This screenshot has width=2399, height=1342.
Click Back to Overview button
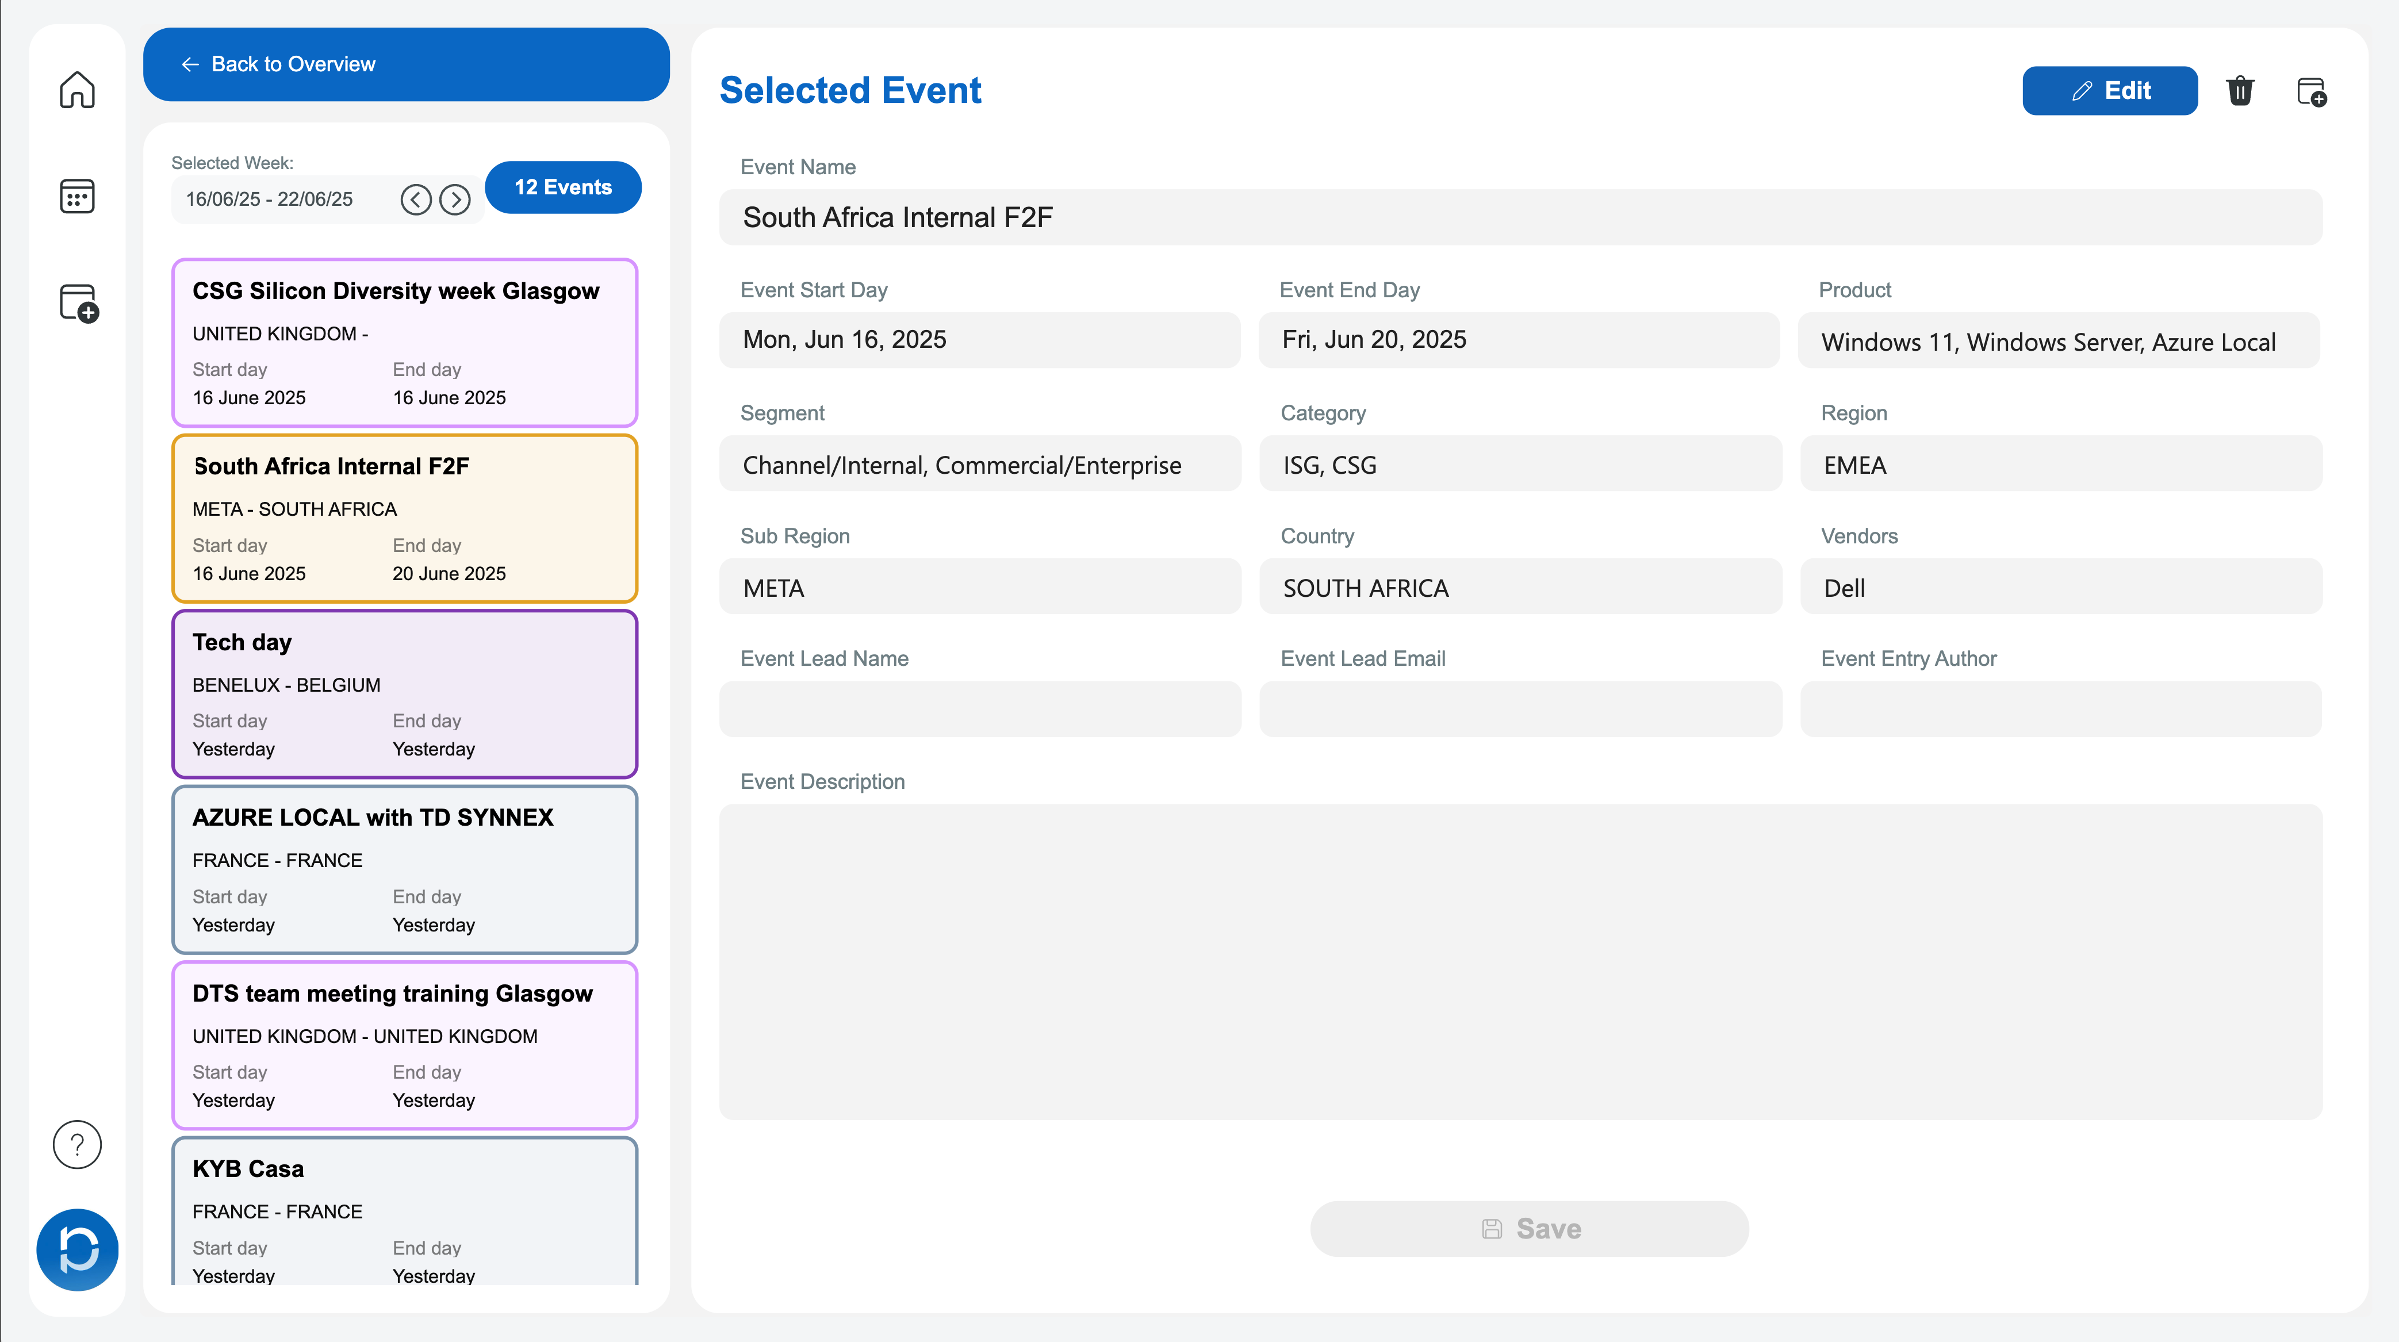pyautogui.click(x=406, y=64)
